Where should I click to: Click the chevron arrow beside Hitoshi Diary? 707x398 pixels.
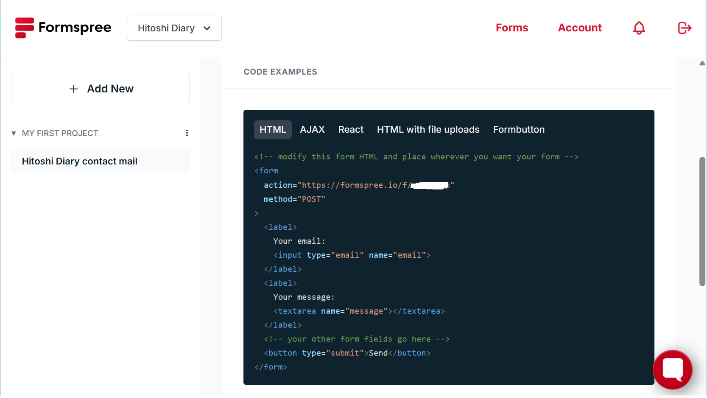[x=207, y=28]
